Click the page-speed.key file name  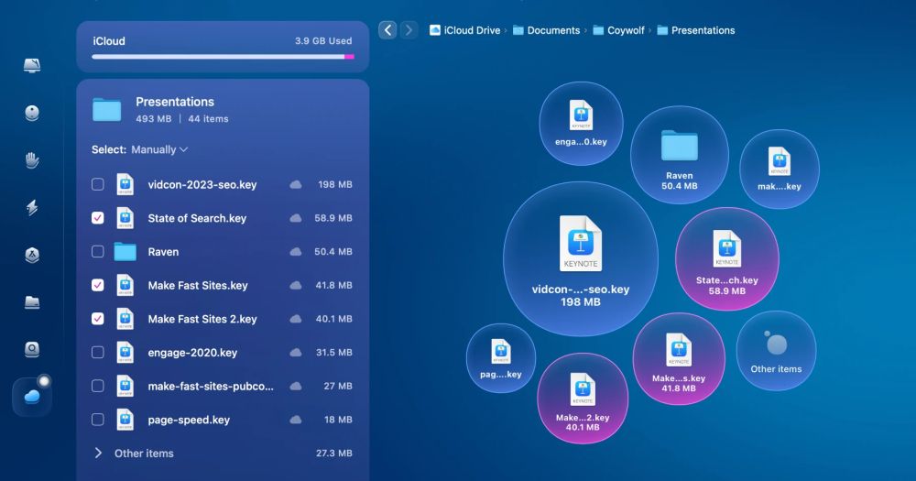click(189, 420)
